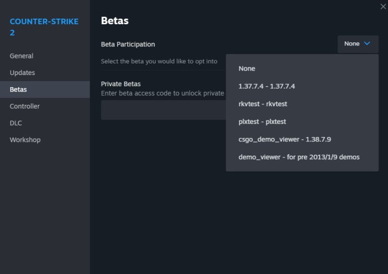Open the Beta Participation dropdown button
388x274 pixels.
pyautogui.click(x=357, y=44)
